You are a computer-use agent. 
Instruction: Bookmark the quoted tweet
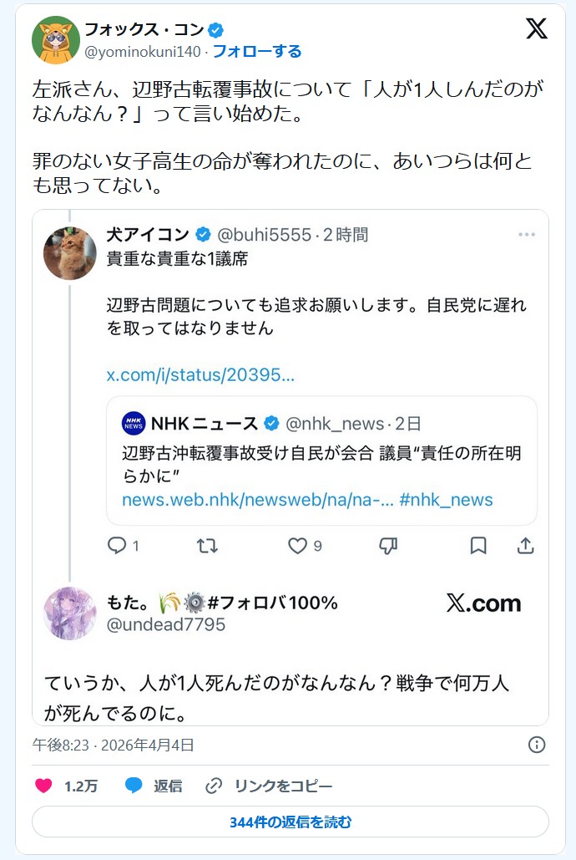tap(478, 546)
